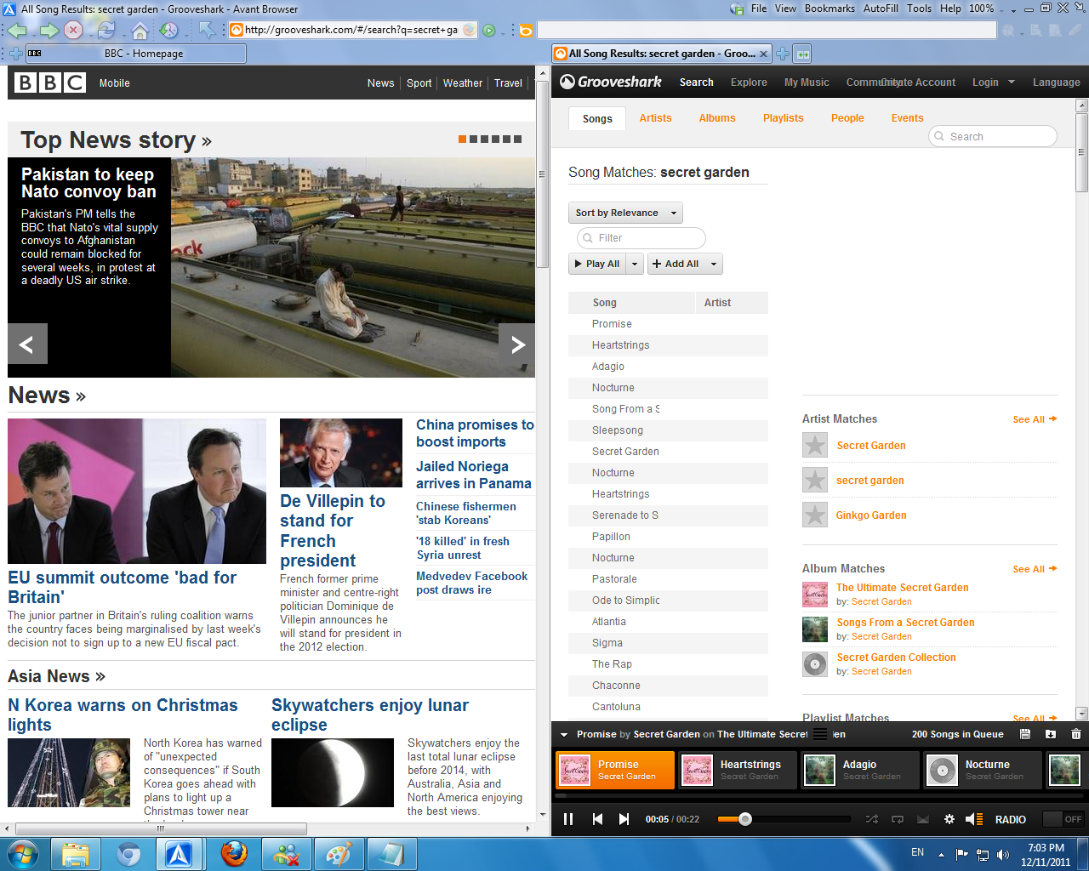1089x871 pixels.
Task: Click the Add All button
Action: pyautogui.click(x=676, y=264)
